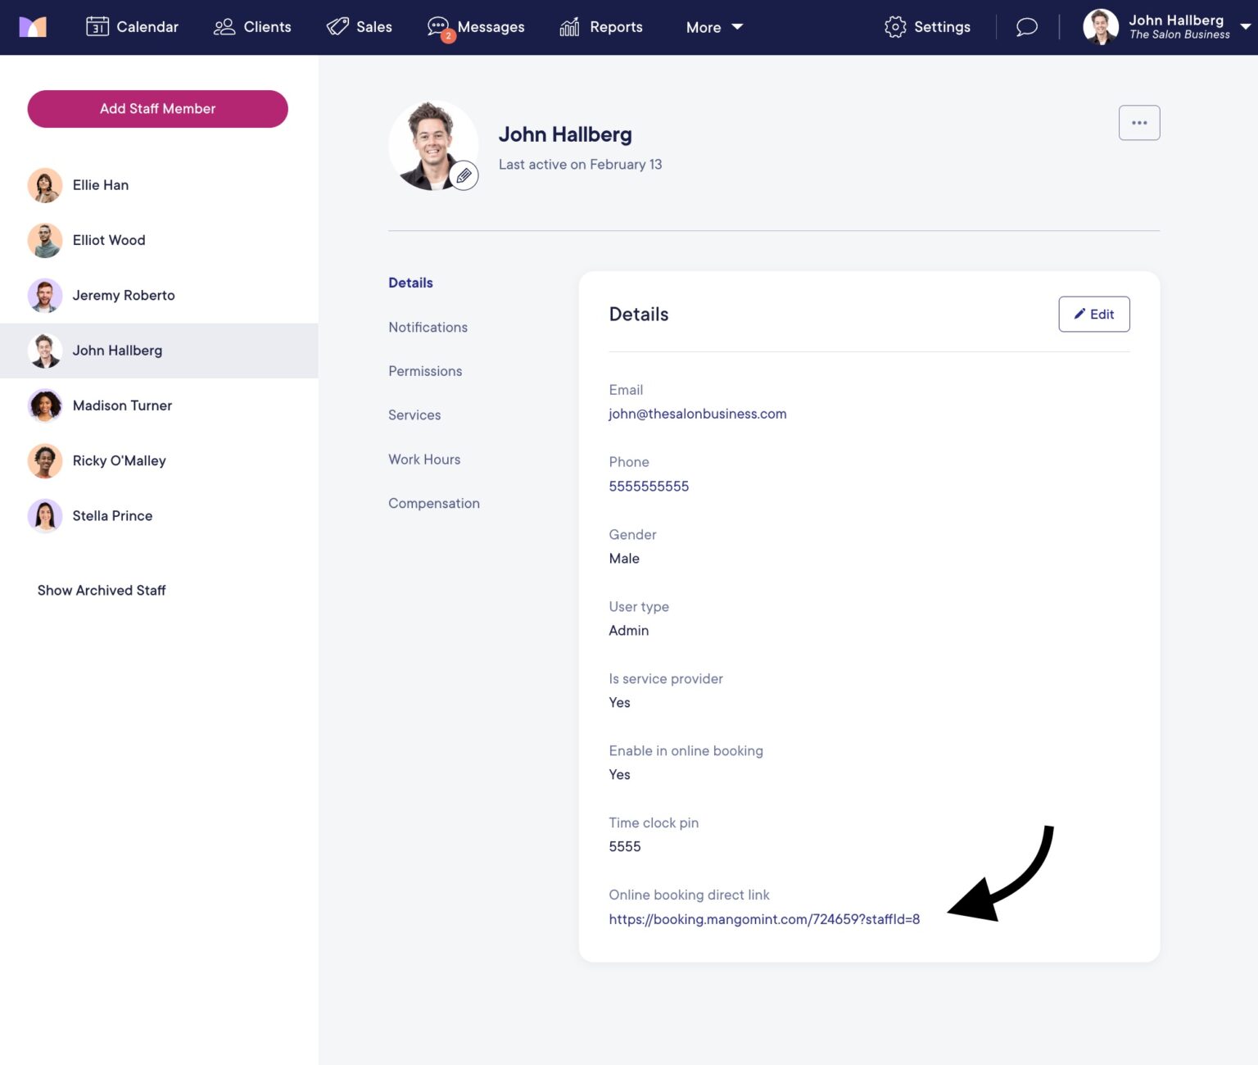Open the three-dot options menu
Image resolution: width=1258 pixels, height=1065 pixels.
[1138, 123]
